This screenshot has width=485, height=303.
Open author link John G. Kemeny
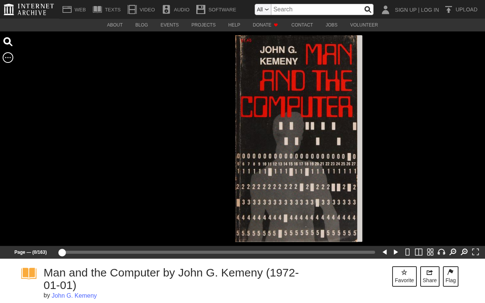tap(74, 296)
